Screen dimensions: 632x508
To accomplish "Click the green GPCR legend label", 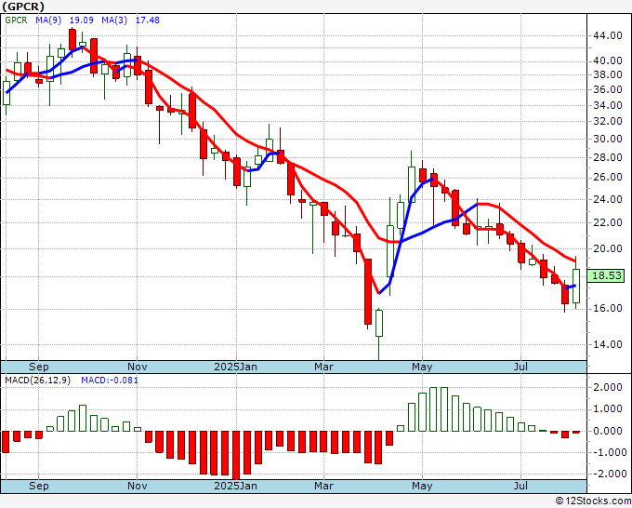I will tap(16, 20).
